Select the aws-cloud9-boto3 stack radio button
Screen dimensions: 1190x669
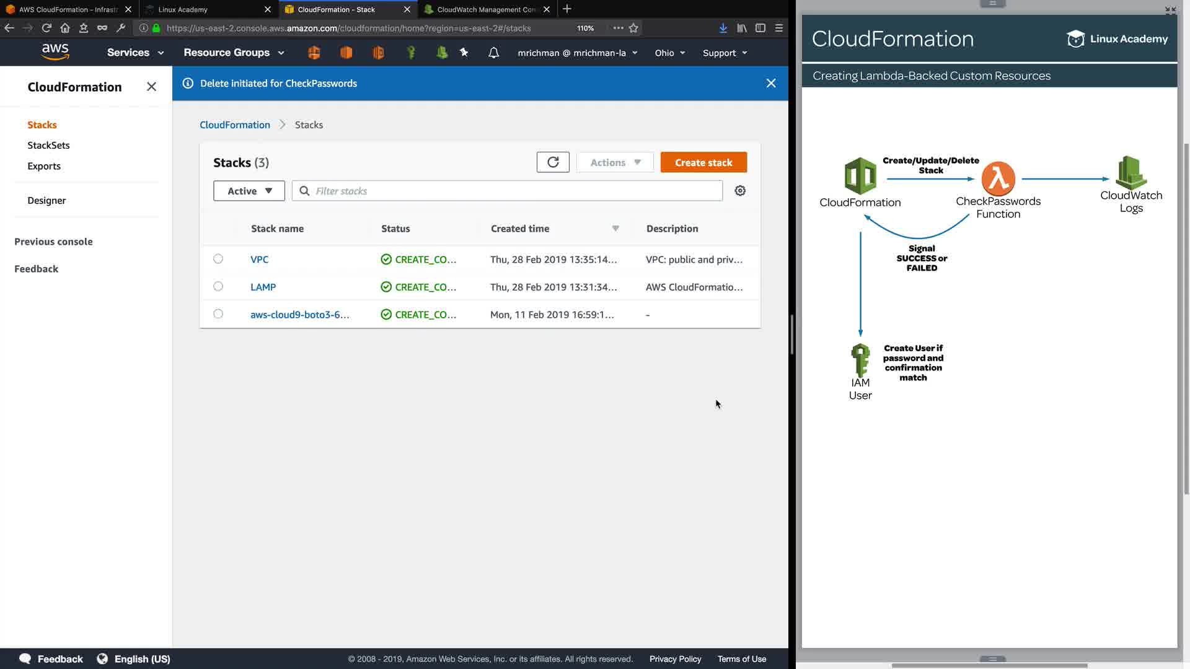click(218, 314)
